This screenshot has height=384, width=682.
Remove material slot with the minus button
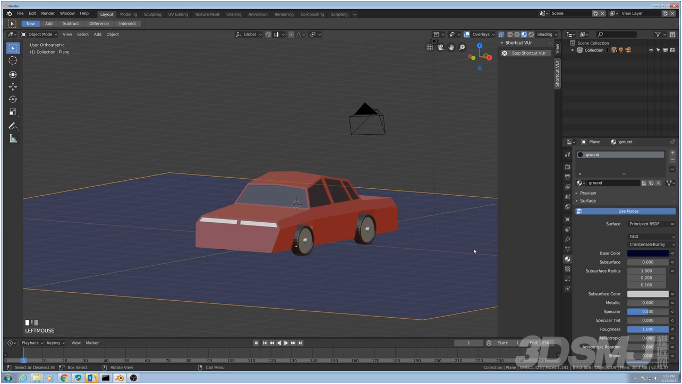click(x=672, y=160)
